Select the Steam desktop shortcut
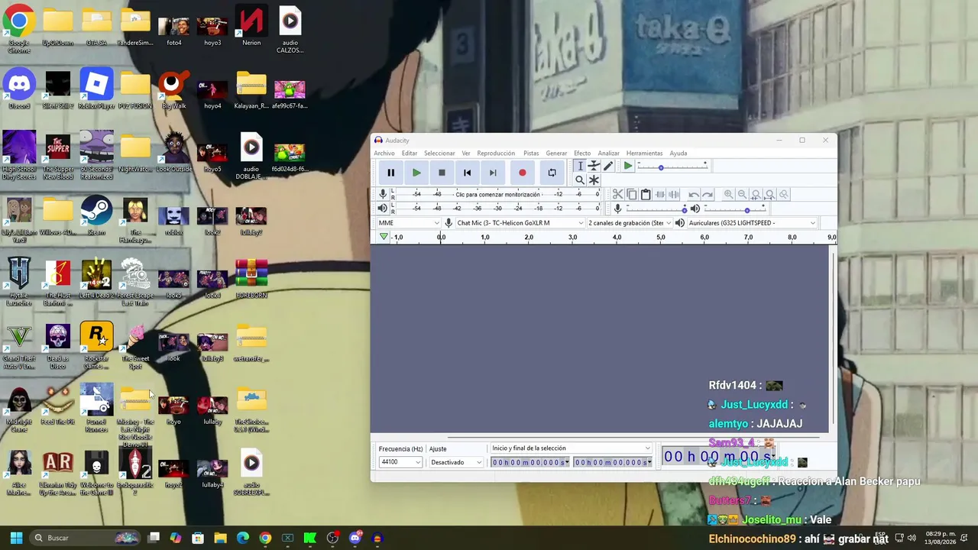Screen dimensions: 978x550 (96, 215)
